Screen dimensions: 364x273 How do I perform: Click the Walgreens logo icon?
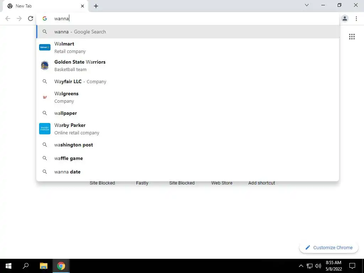coord(45,97)
